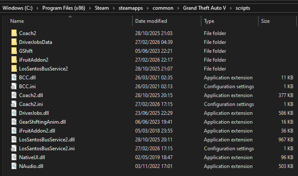Expand the chevron after Steam breadcrumb
The width and height of the screenshot is (298, 176).
tap(114, 8)
